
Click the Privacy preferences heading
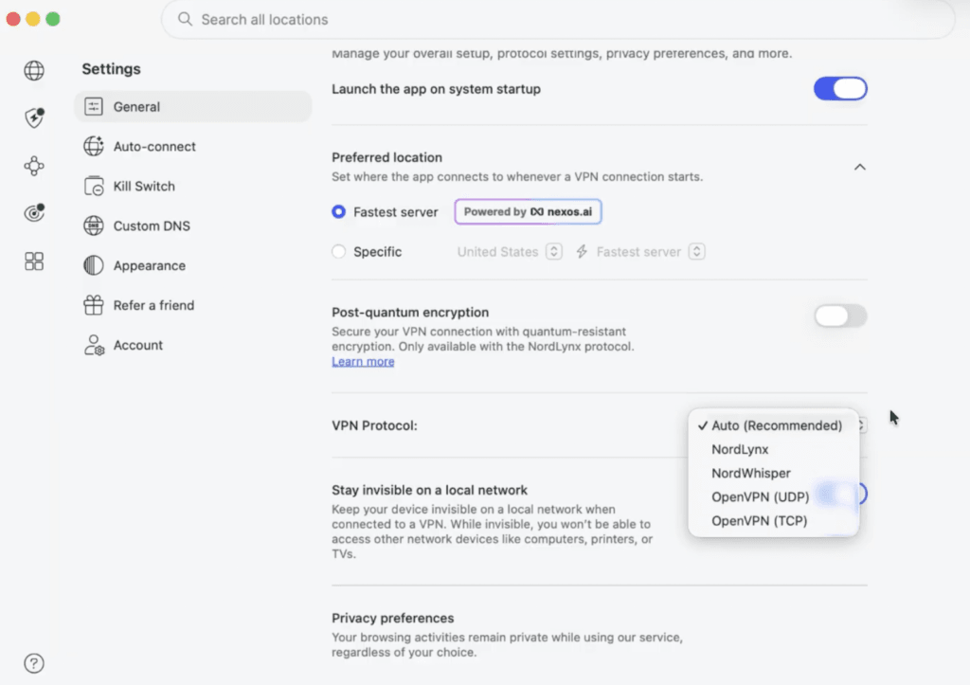click(393, 618)
